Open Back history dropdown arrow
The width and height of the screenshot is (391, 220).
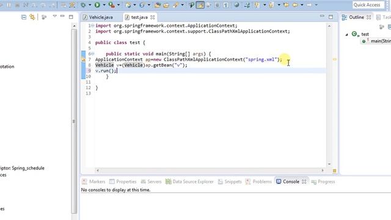coord(302,5)
